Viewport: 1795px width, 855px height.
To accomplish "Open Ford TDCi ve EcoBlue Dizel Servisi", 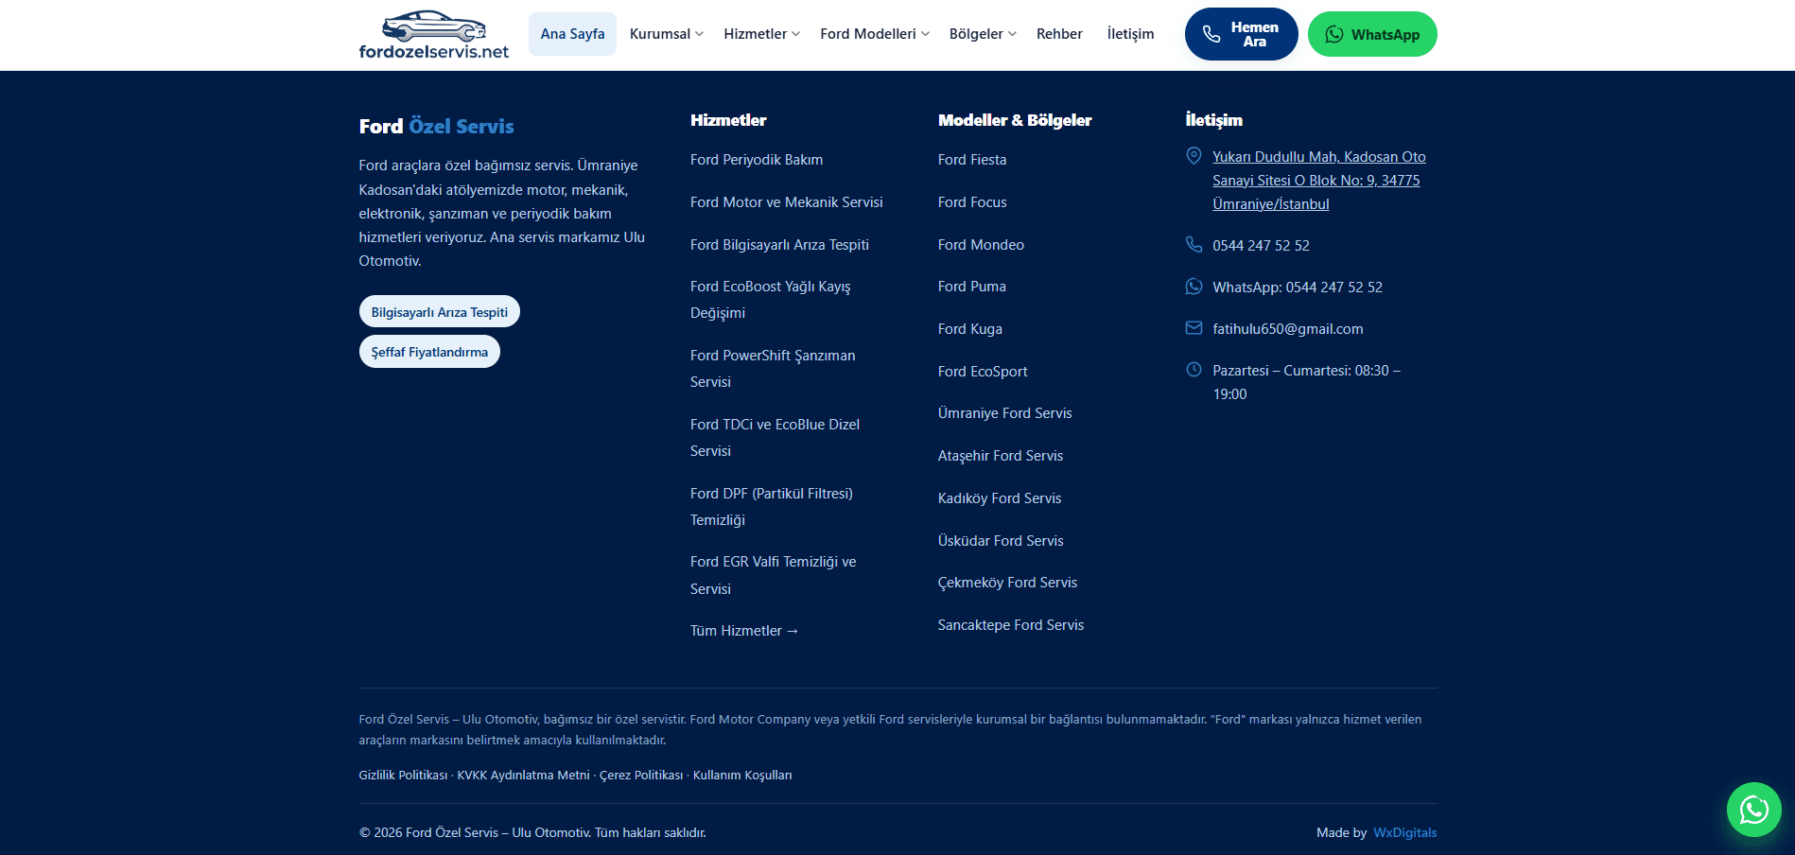I will pyautogui.click(x=776, y=438).
